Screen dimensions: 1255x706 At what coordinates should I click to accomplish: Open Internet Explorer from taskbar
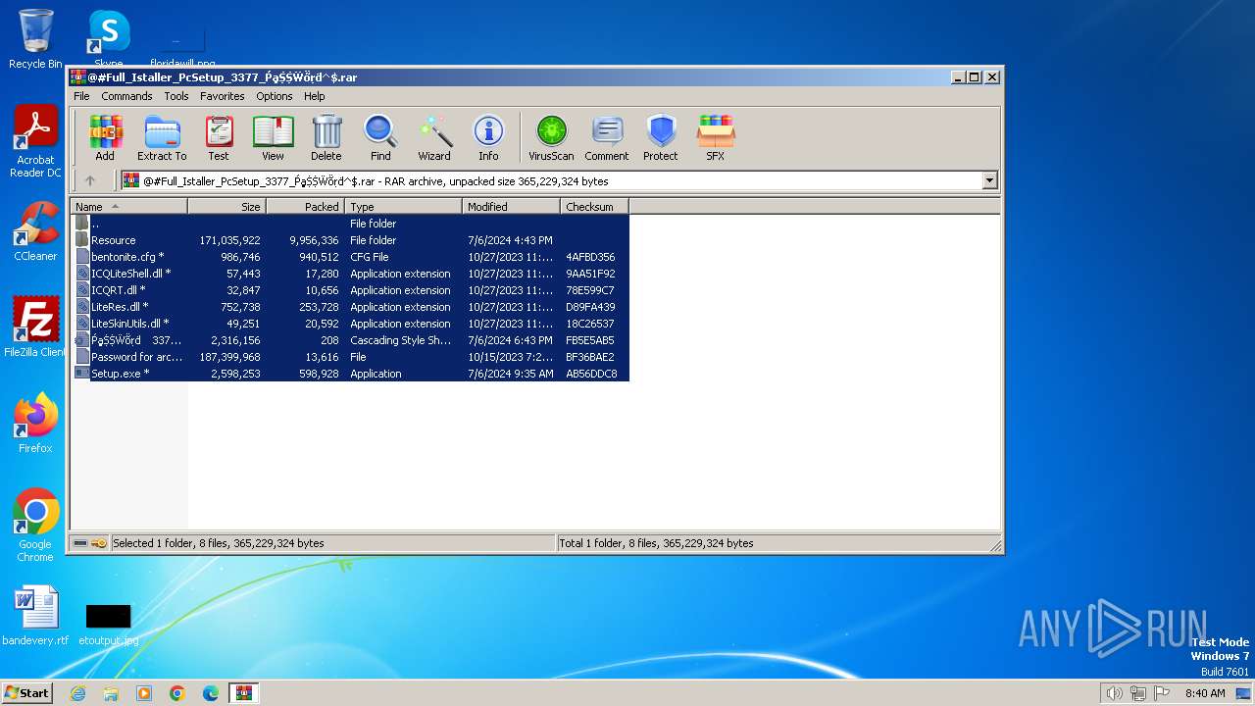(77, 693)
